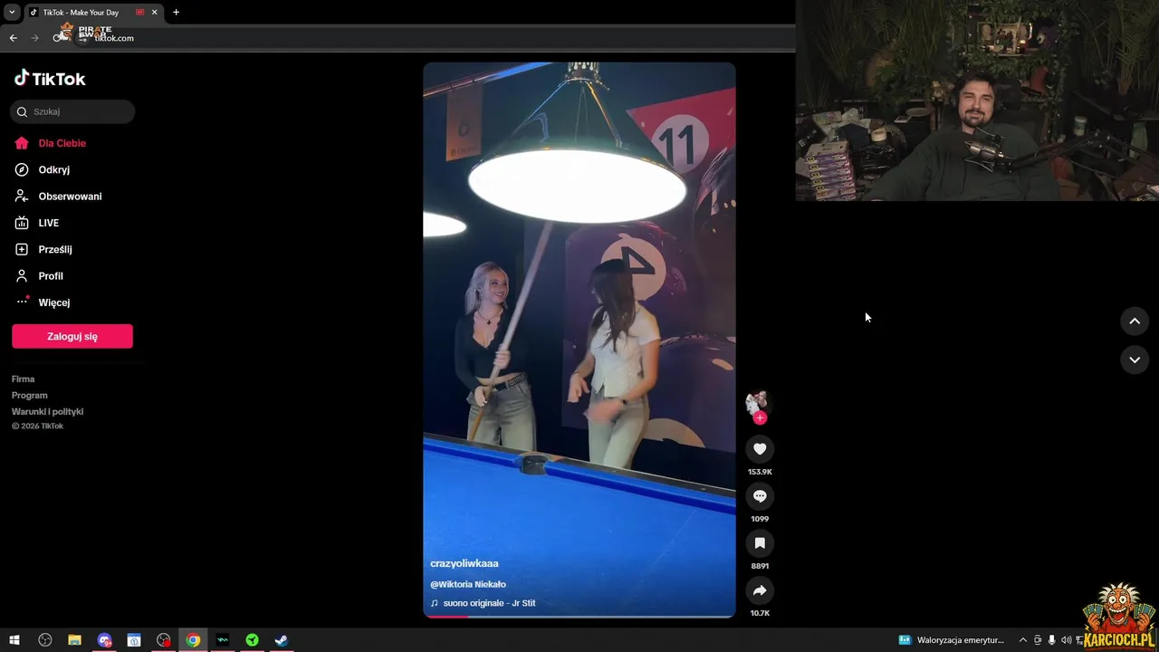Click the search magnifier icon

point(22,112)
